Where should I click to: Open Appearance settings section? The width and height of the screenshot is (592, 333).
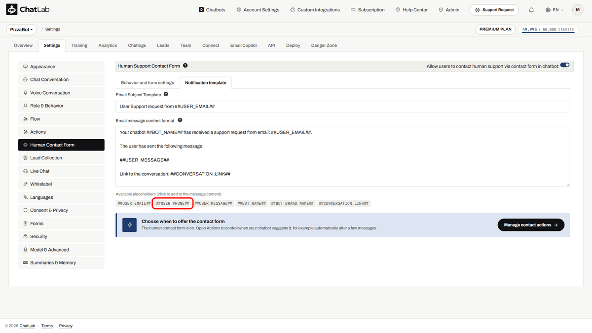(61, 67)
